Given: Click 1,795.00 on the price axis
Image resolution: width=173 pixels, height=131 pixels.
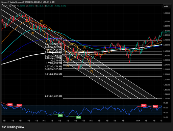Looking at the screenshot, I should click(167, 94).
